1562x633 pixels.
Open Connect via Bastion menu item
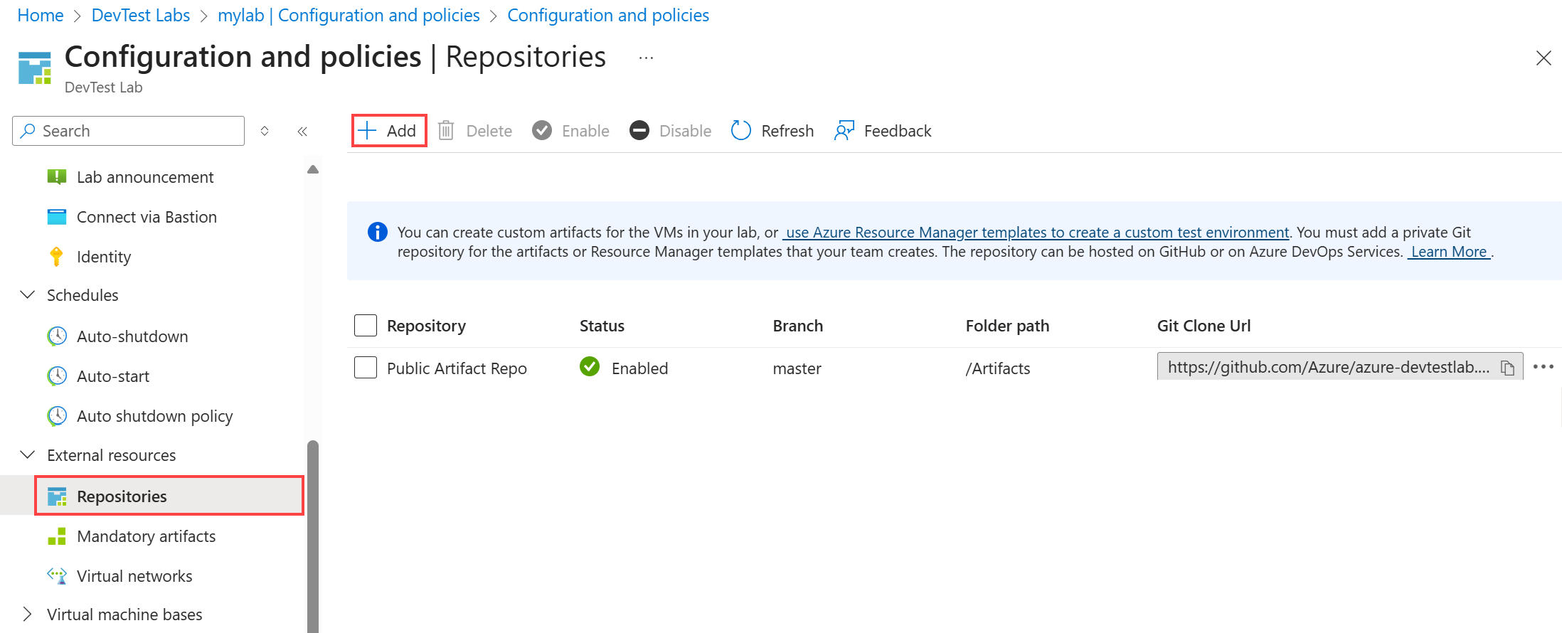click(147, 217)
